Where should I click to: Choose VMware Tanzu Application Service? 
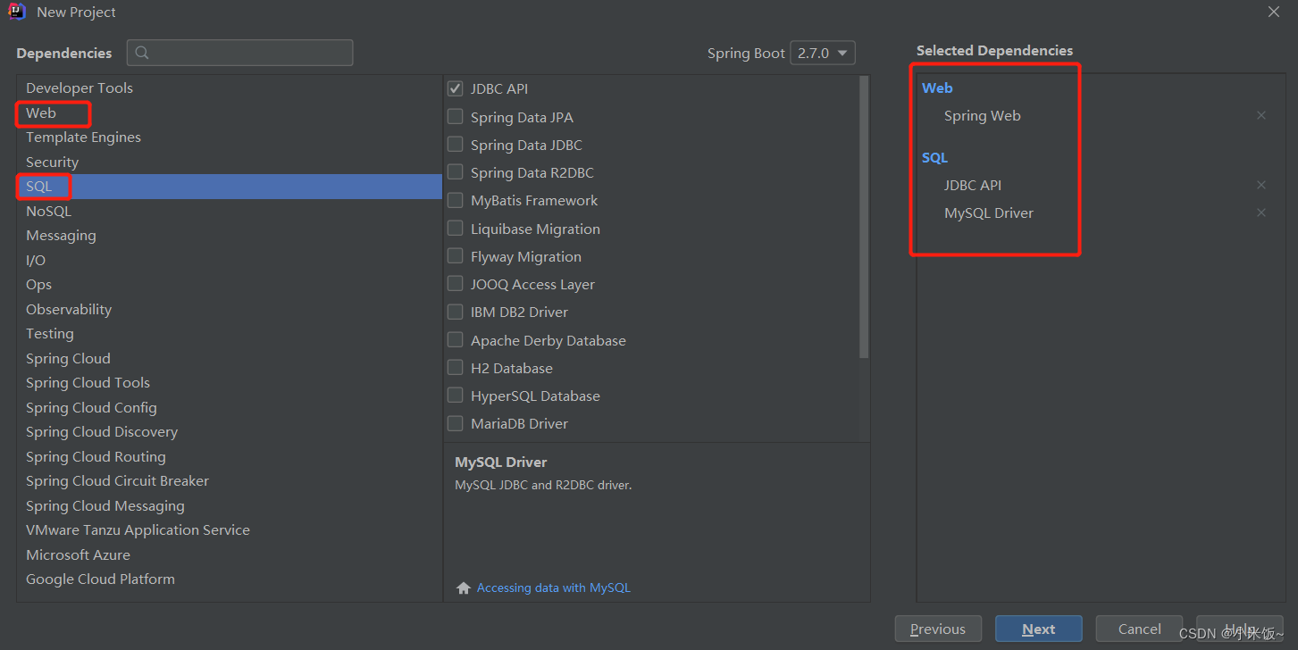230,529
